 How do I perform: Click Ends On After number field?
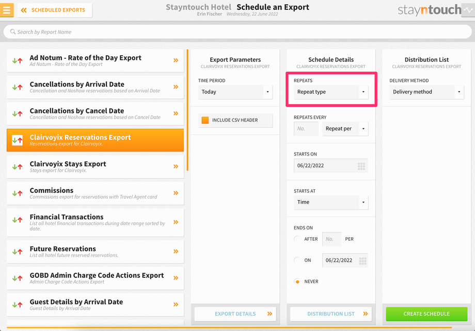[x=331, y=239]
